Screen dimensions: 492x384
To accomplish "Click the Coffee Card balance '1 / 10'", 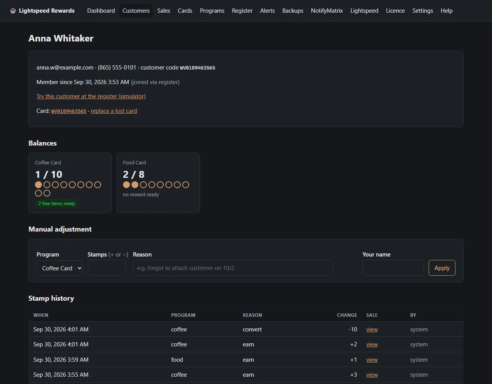I will [49, 174].
